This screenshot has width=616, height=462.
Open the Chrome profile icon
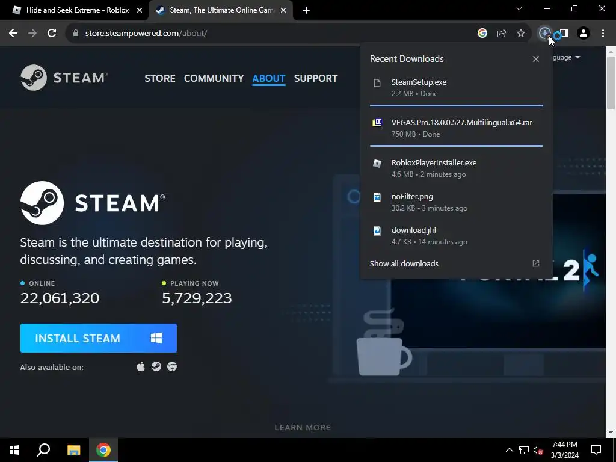(x=584, y=34)
